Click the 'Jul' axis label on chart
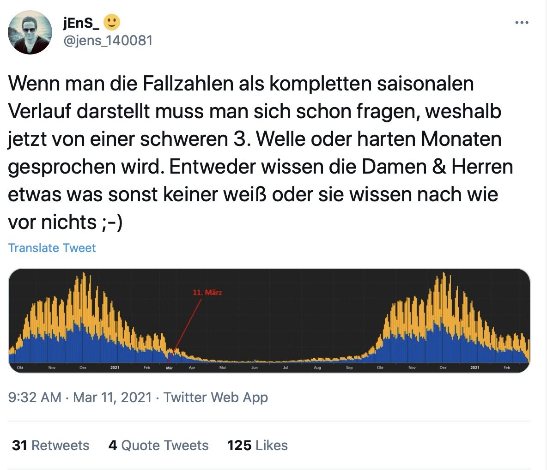Image resolution: width=547 pixels, height=470 pixels. pyautogui.click(x=286, y=368)
